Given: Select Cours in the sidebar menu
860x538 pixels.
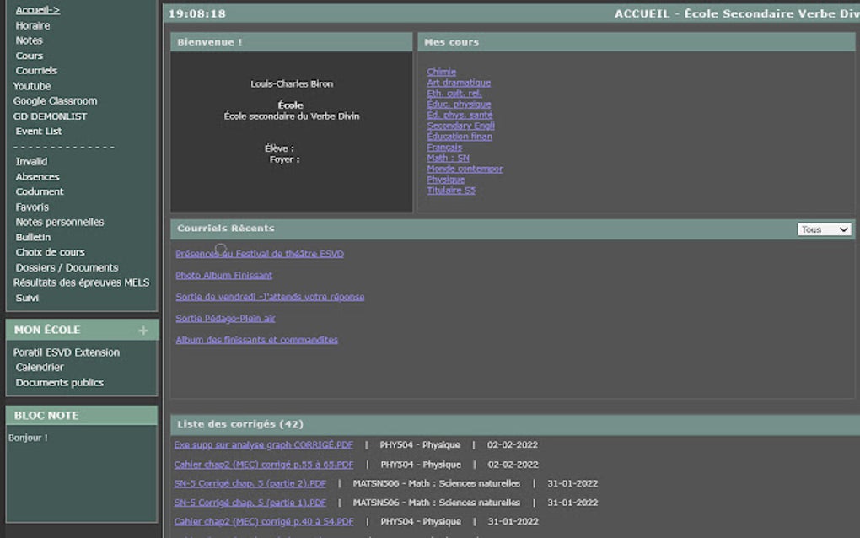Looking at the screenshot, I should 29,56.
